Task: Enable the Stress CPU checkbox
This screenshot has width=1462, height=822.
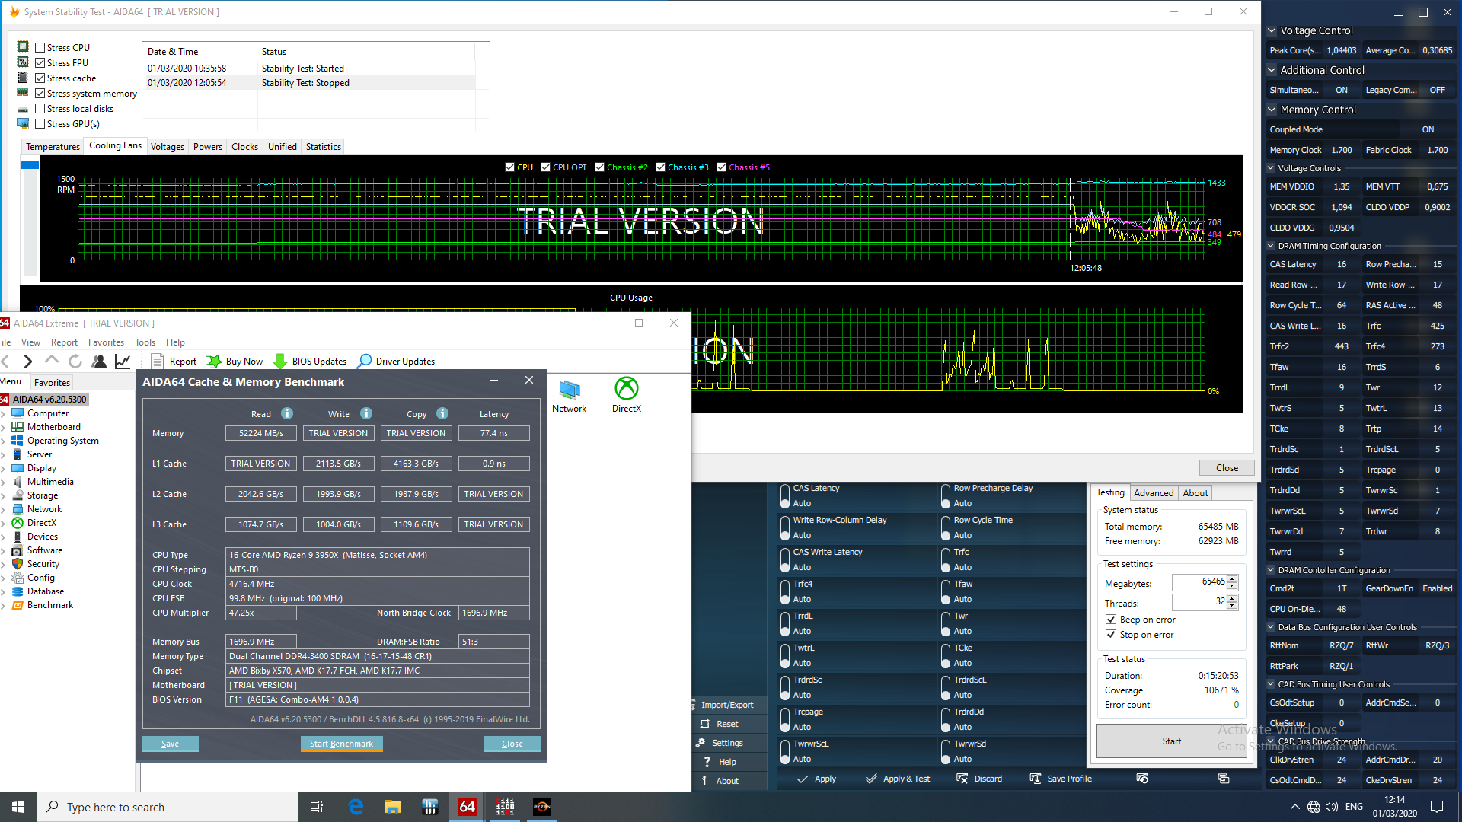Action: coord(40,48)
